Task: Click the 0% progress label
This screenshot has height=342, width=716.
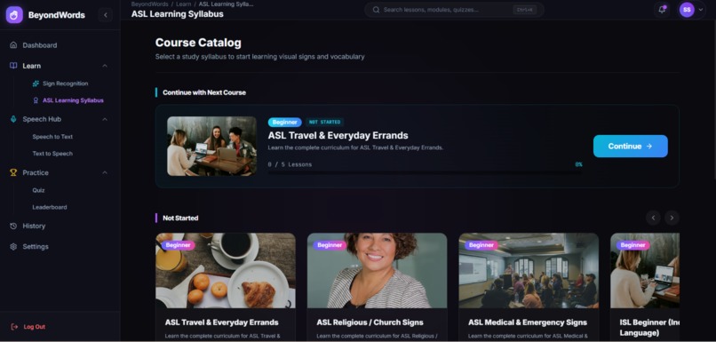Action: [x=578, y=164]
